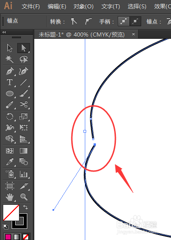This screenshot has width=171, height=240.
Task: Set paint mode to Color
Action: [8, 237]
